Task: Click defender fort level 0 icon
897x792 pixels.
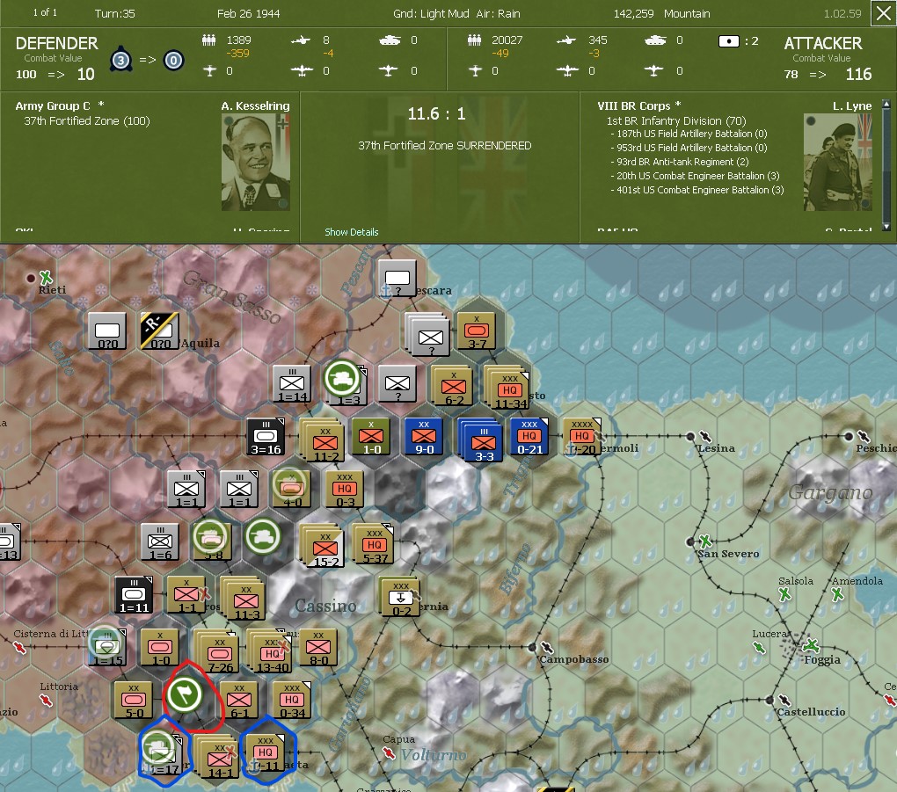Action: point(173,60)
